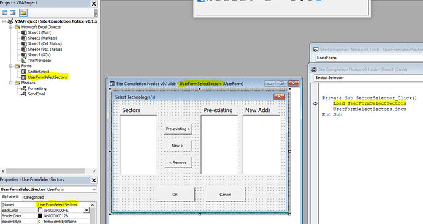
Task: Select the Pre-existing label on form
Action: point(218,110)
